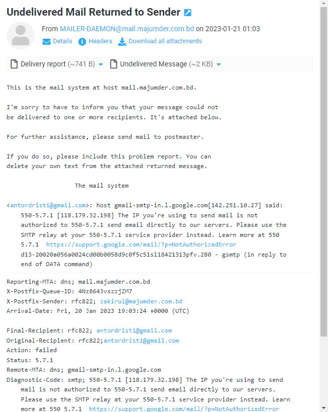The height and width of the screenshot is (412, 328).
Task: Click the Headers info icon
Action: click(x=82, y=42)
